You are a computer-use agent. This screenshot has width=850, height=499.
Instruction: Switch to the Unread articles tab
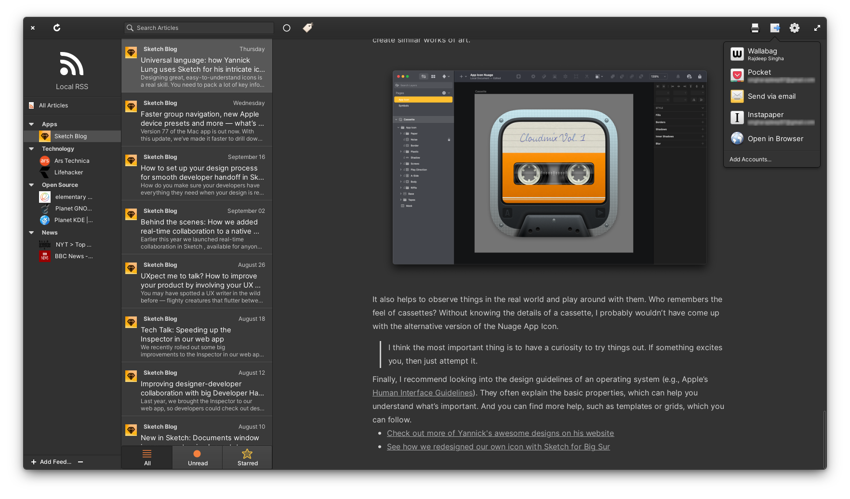click(198, 458)
